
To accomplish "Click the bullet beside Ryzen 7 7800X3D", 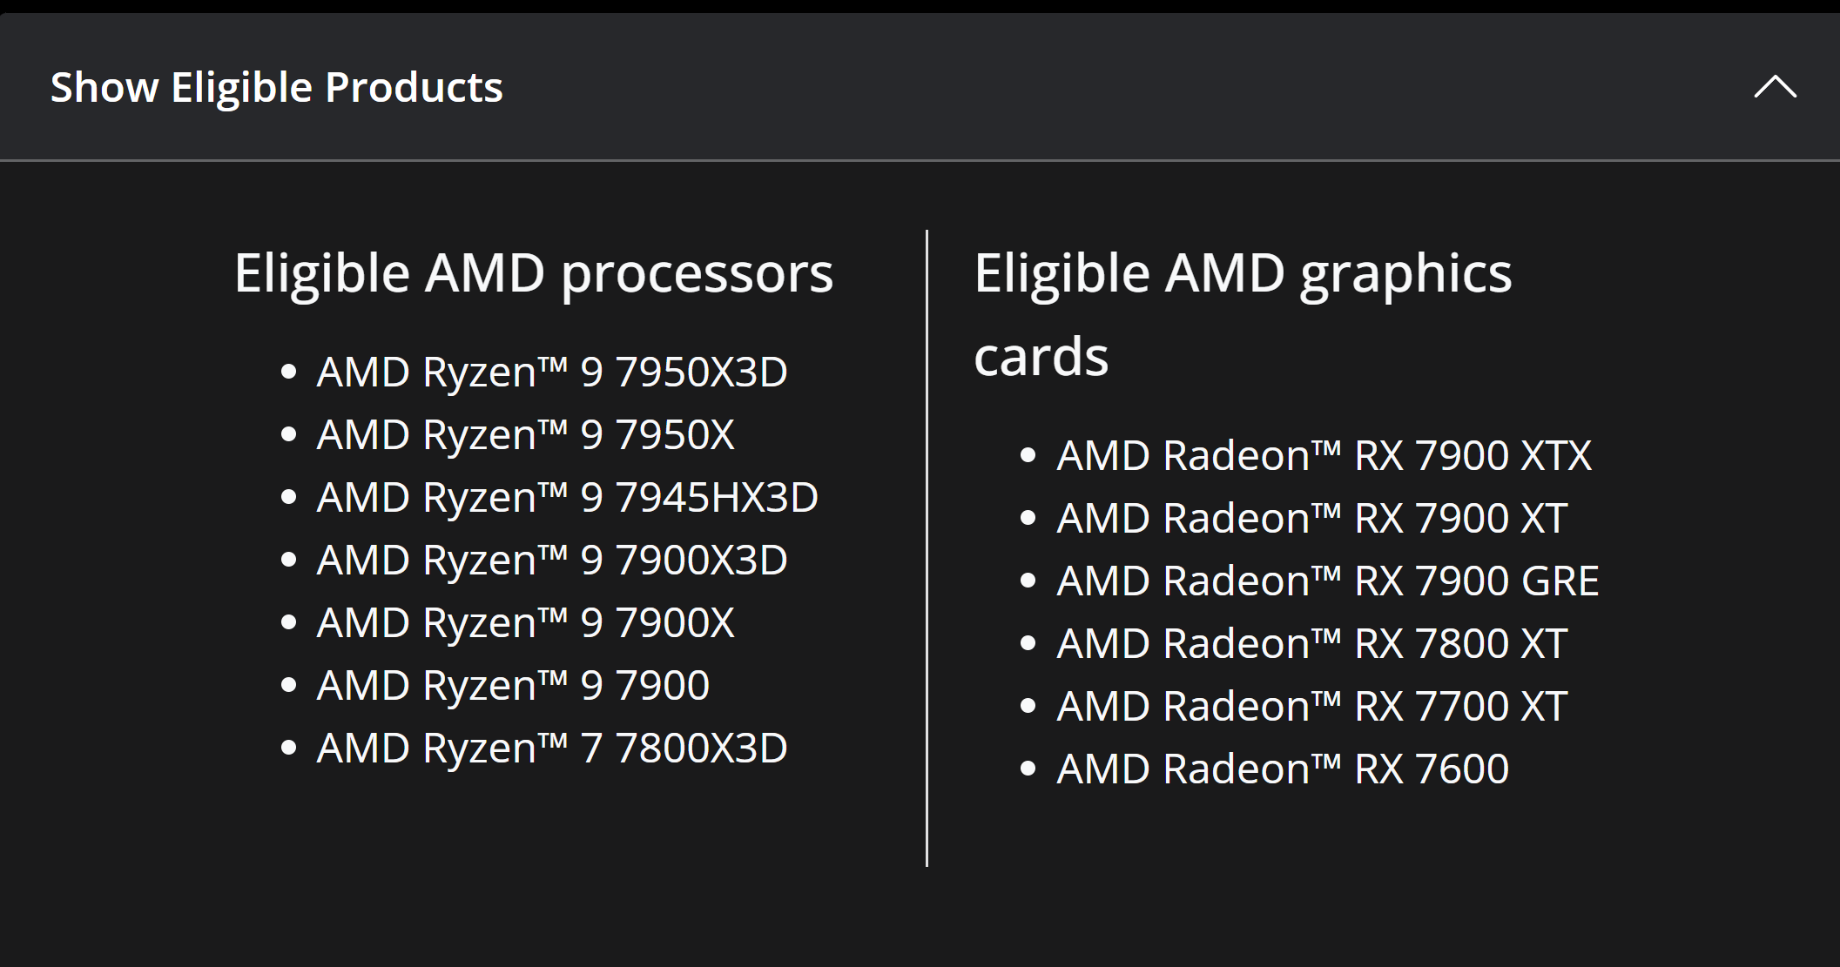I will (x=289, y=749).
